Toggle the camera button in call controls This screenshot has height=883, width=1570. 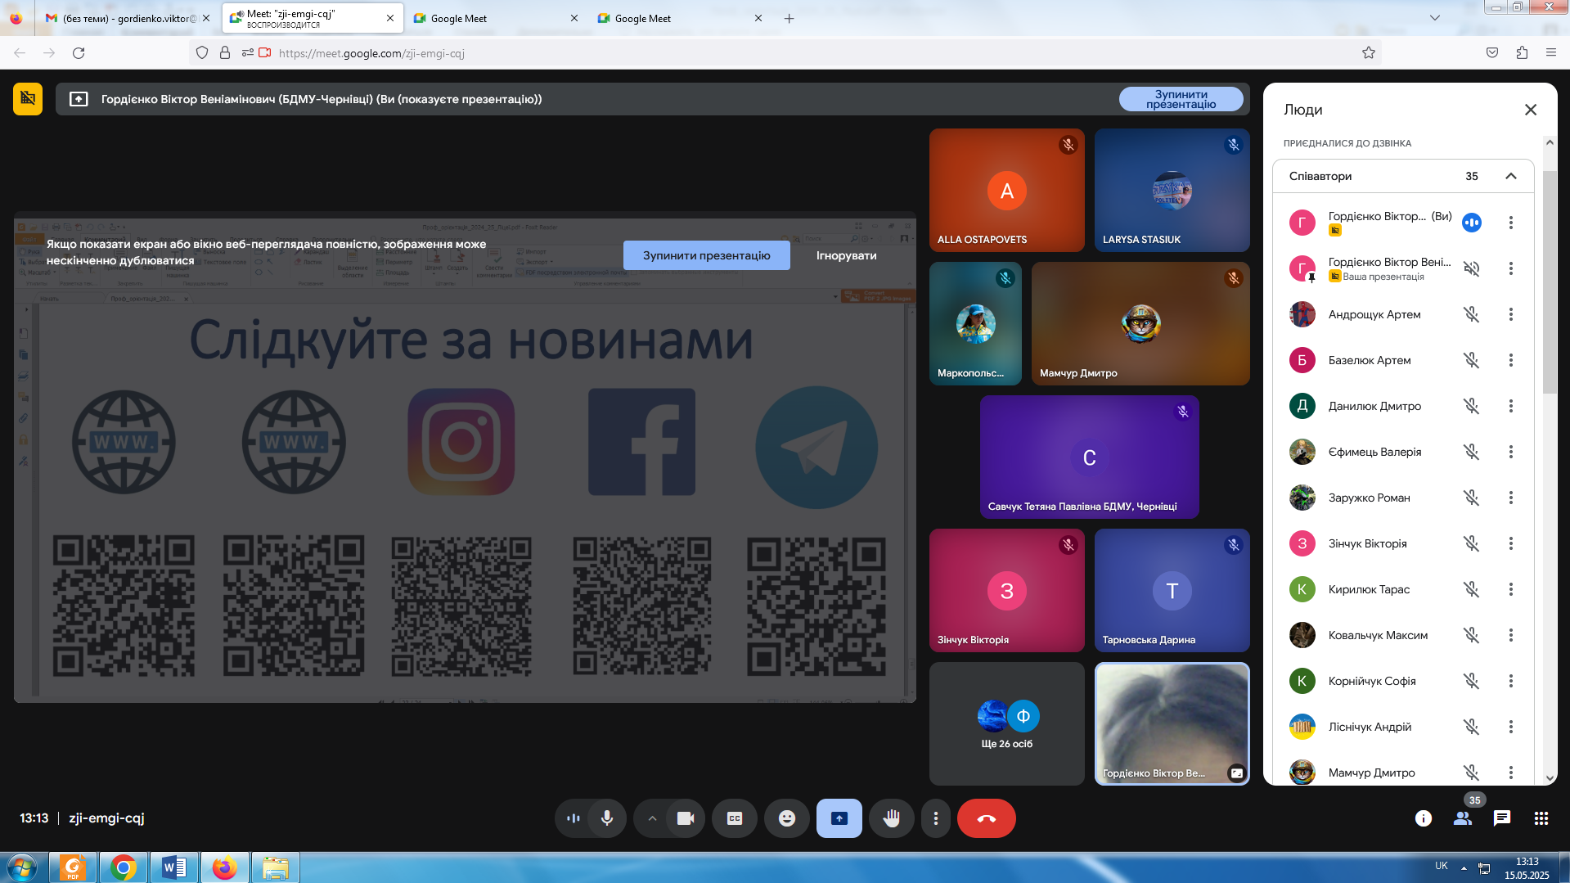click(686, 818)
